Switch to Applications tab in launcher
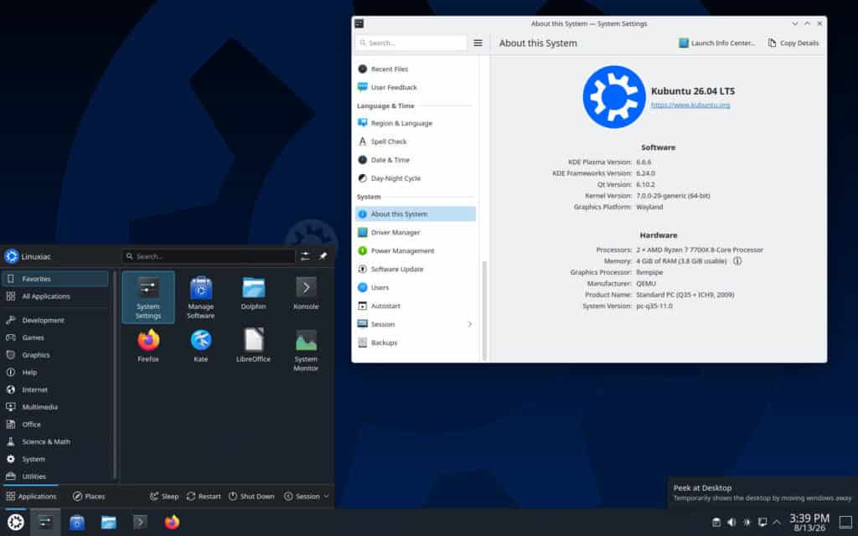This screenshot has height=536, width=858. coord(31,496)
